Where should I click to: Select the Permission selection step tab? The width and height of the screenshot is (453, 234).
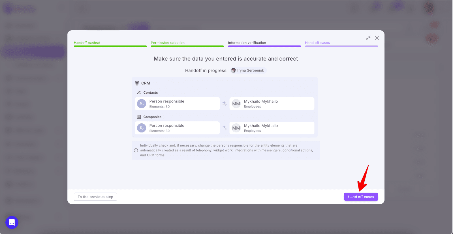click(187, 43)
